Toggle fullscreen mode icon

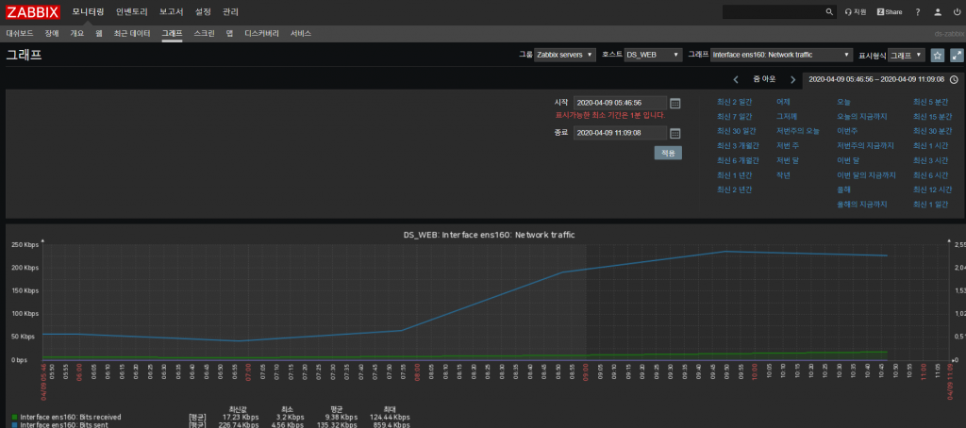click(x=957, y=55)
